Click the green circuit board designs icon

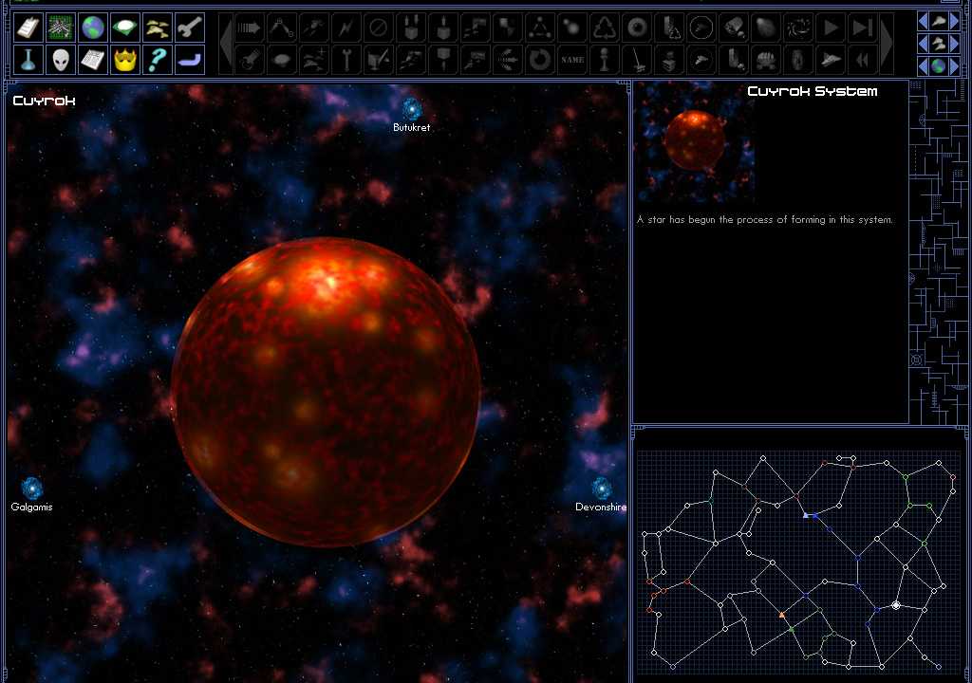pyautogui.click(x=62, y=26)
